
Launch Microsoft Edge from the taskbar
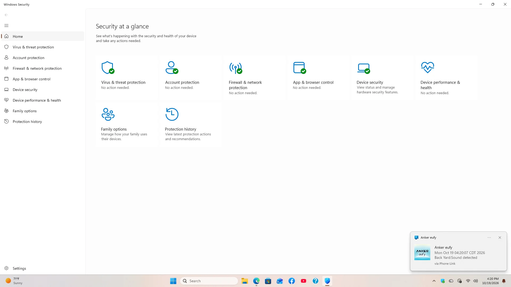(x=256, y=281)
